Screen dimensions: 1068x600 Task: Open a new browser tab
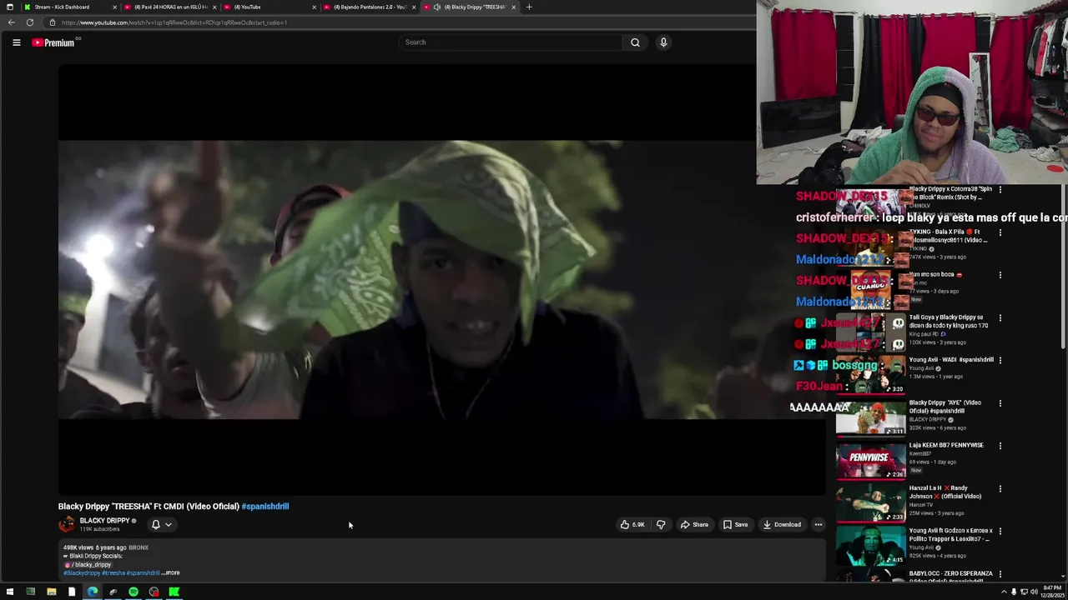(x=528, y=7)
